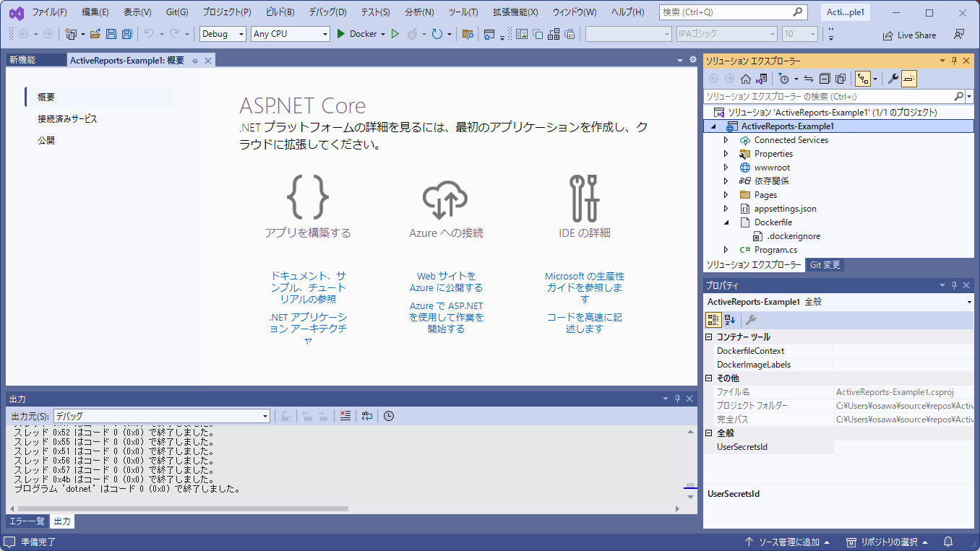Open .NET アプリケーション アーキテクチャ link
This screenshot has height=551, width=980.
tap(308, 329)
